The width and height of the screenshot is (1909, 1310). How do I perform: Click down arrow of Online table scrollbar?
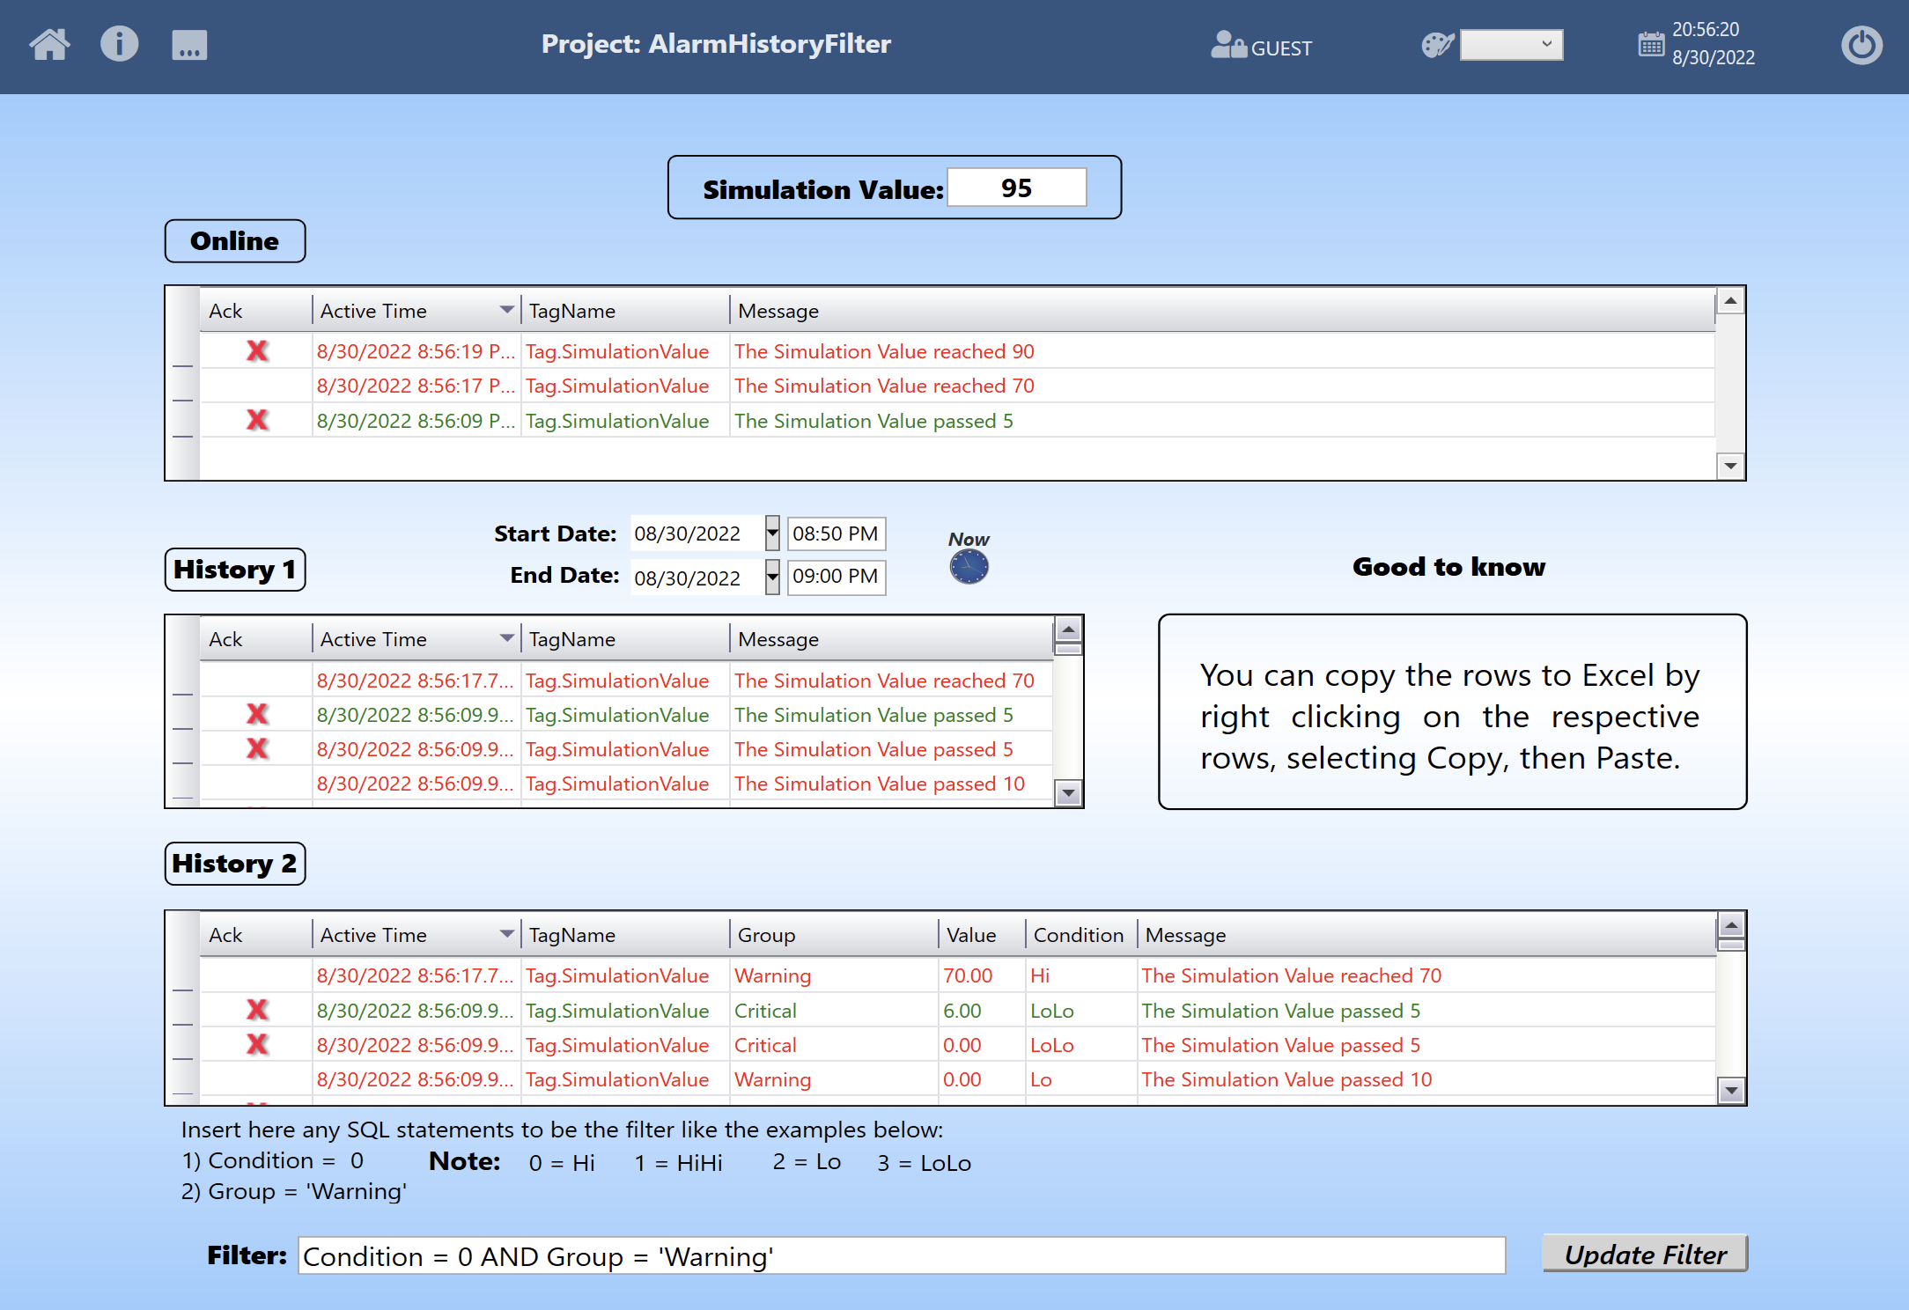click(1730, 466)
